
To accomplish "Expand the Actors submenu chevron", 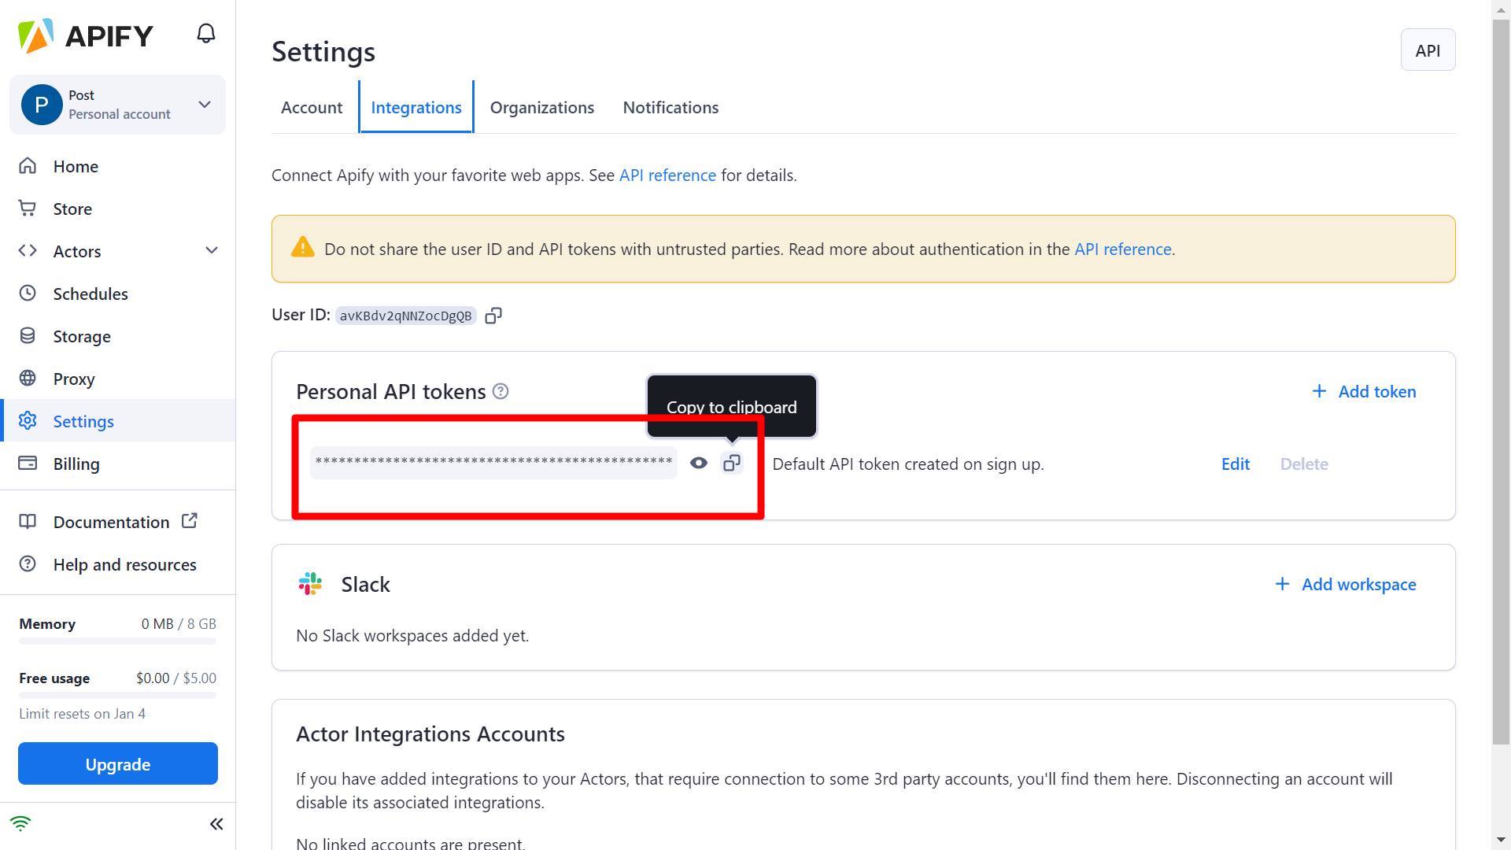I will coord(211,251).
